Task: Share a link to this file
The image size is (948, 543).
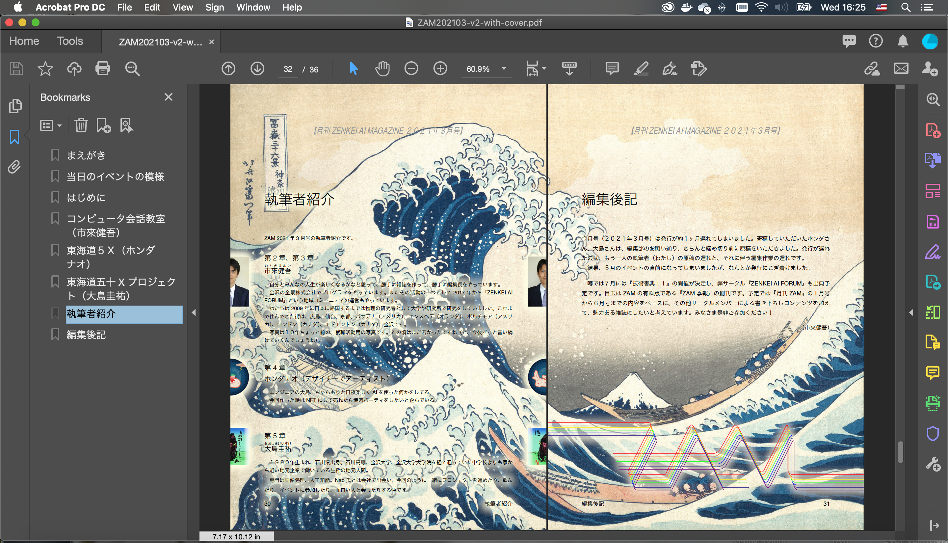Action: coord(872,68)
